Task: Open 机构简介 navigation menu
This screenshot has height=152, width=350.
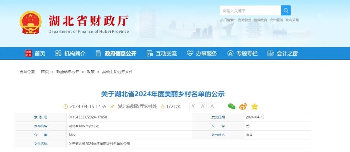Action: pyautogui.click(x=70, y=53)
